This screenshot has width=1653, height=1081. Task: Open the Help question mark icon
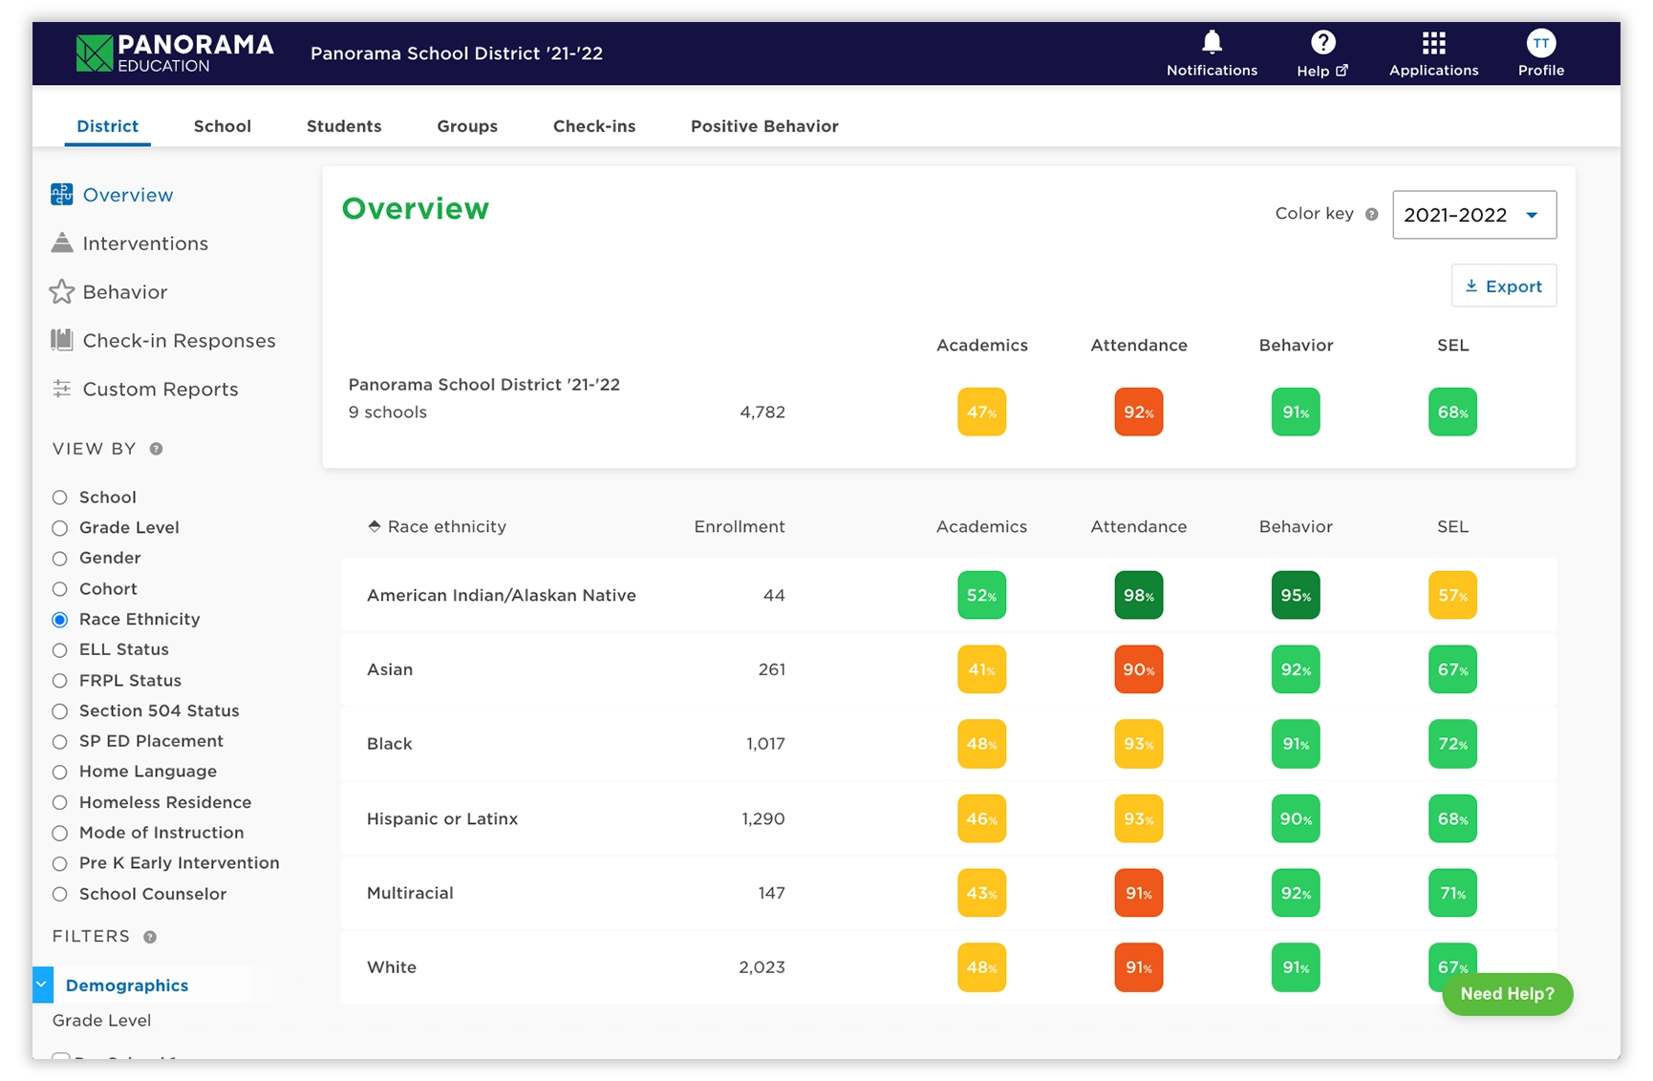[1322, 43]
